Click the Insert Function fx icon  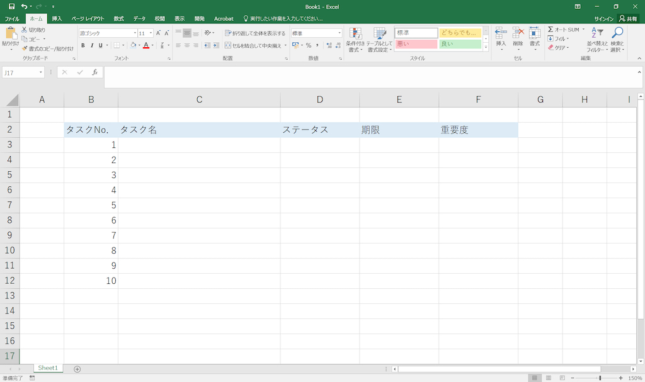click(x=94, y=72)
